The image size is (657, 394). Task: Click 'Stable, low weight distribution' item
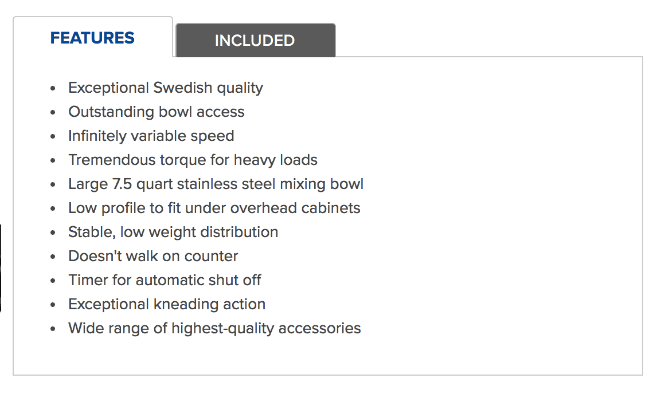tap(173, 232)
